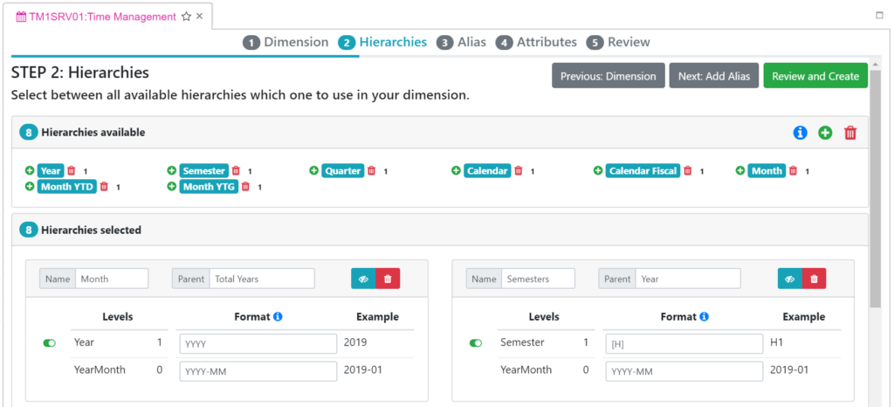
Task: Toggle visibility of the Semesters hierarchy
Action: point(789,279)
